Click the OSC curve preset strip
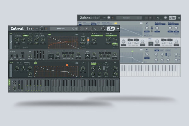This screenshot has width=189, height=126. [11, 42]
